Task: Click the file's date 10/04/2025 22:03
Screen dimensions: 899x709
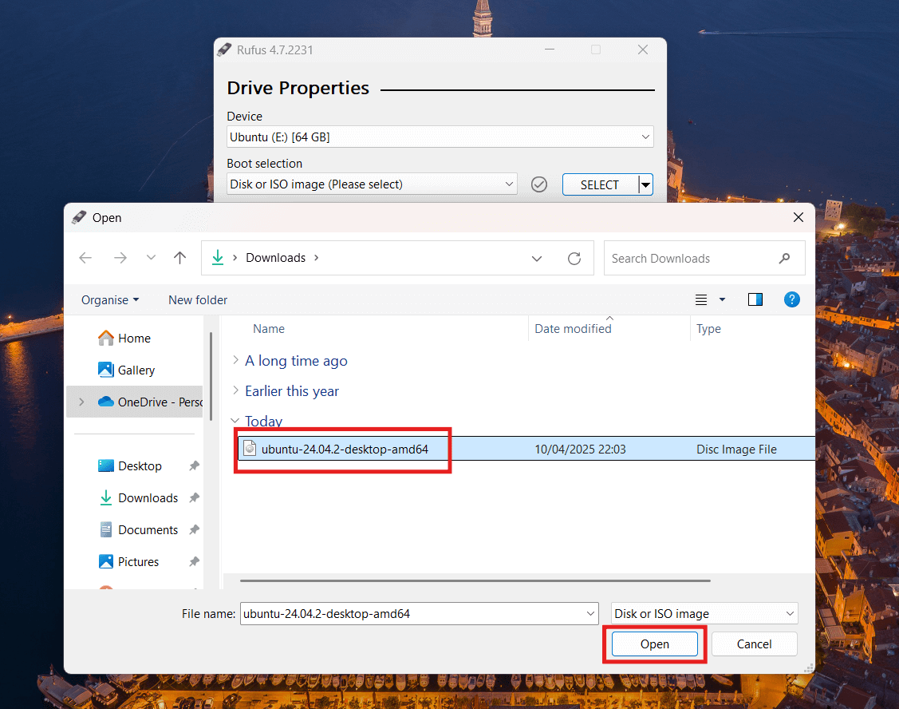Action: pos(580,449)
